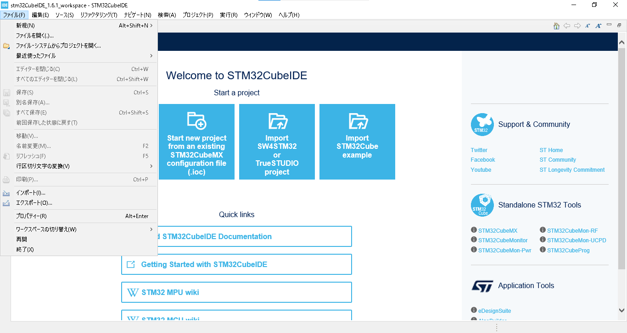
Task: Click the Wikipedia W icon in STM32 MPU wiki
Action: click(x=132, y=292)
